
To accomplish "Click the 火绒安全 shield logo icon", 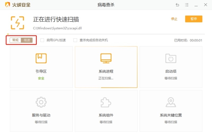I will [7, 4].
